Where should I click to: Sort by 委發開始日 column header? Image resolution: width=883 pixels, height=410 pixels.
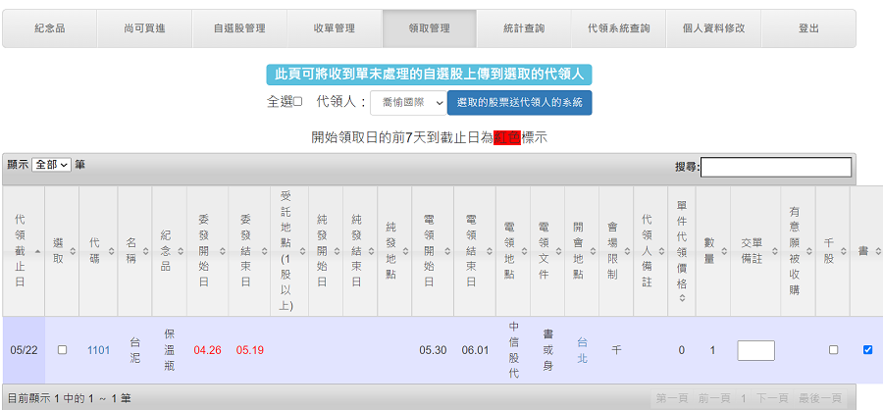(x=204, y=251)
